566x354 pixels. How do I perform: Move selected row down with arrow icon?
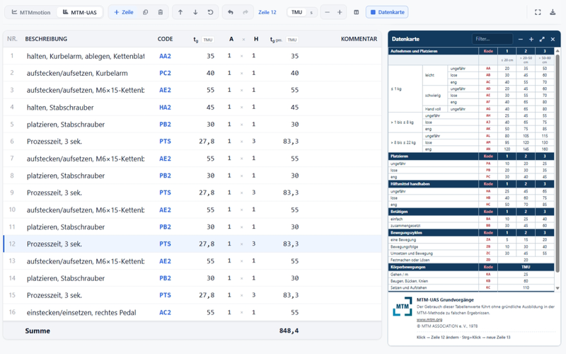click(195, 12)
